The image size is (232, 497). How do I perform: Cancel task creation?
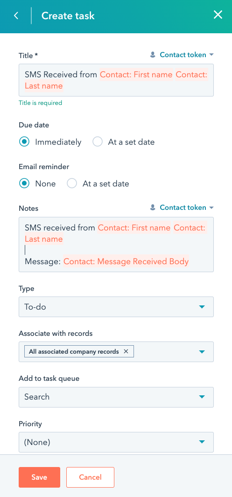tap(90, 477)
